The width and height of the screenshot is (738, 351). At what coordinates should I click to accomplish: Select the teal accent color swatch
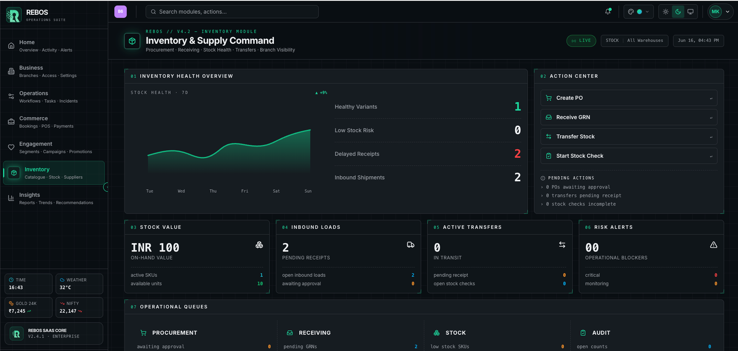tap(639, 12)
